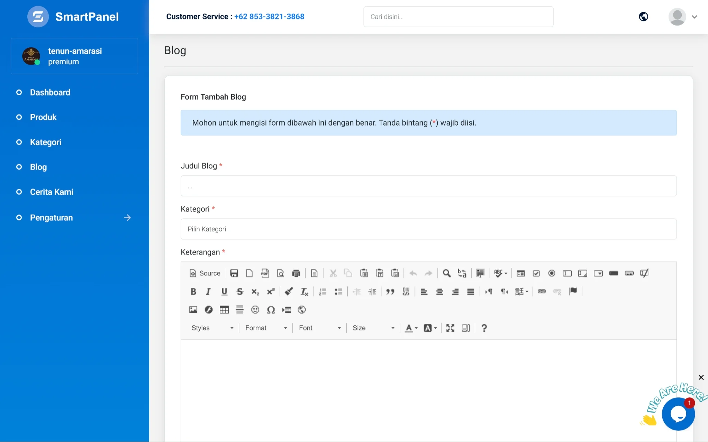The width and height of the screenshot is (708, 442).
Task: Insert an image with the Image icon
Action: [193, 310]
